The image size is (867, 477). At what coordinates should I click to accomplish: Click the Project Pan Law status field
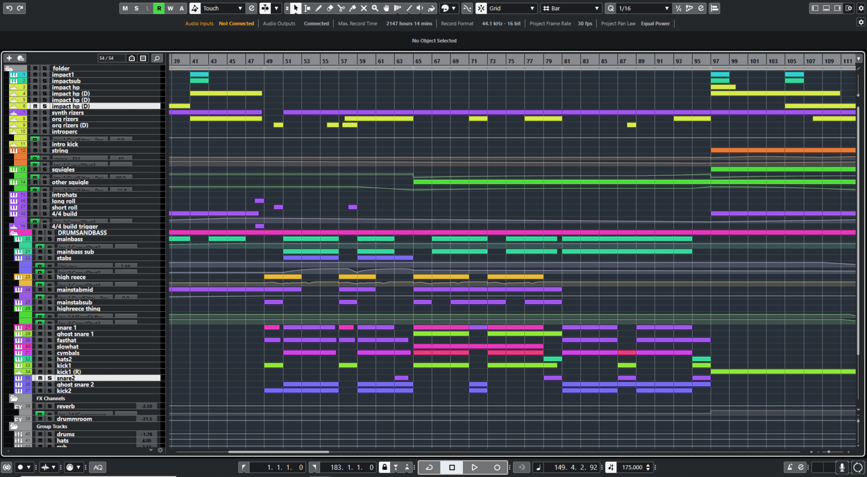tap(636, 24)
